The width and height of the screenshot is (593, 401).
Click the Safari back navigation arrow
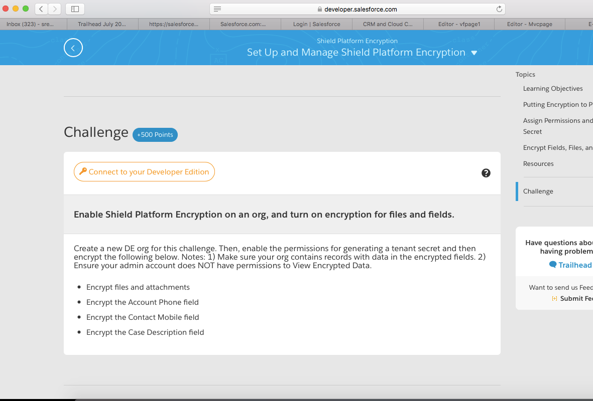(42, 9)
